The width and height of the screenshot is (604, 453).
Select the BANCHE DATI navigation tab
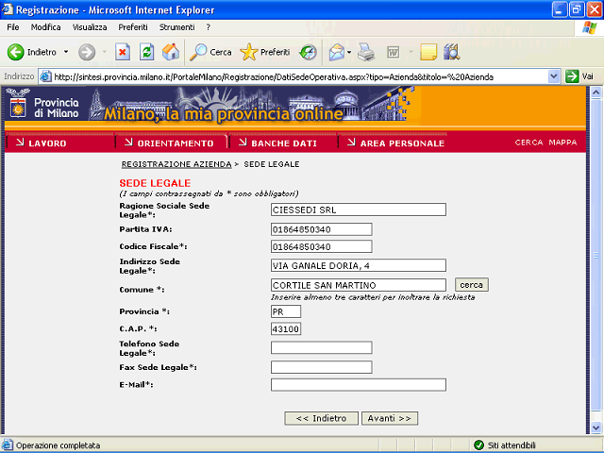click(x=283, y=143)
